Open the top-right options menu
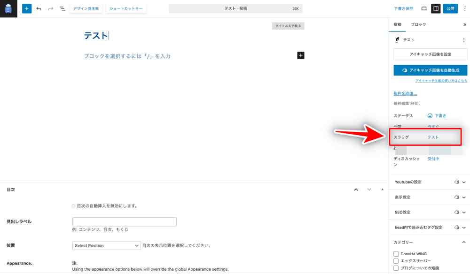 (x=465, y=8)
